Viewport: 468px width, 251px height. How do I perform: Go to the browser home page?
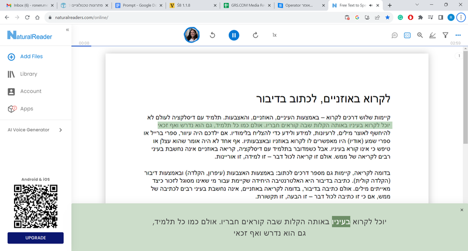pyautogui.click(x=37, y=18)
